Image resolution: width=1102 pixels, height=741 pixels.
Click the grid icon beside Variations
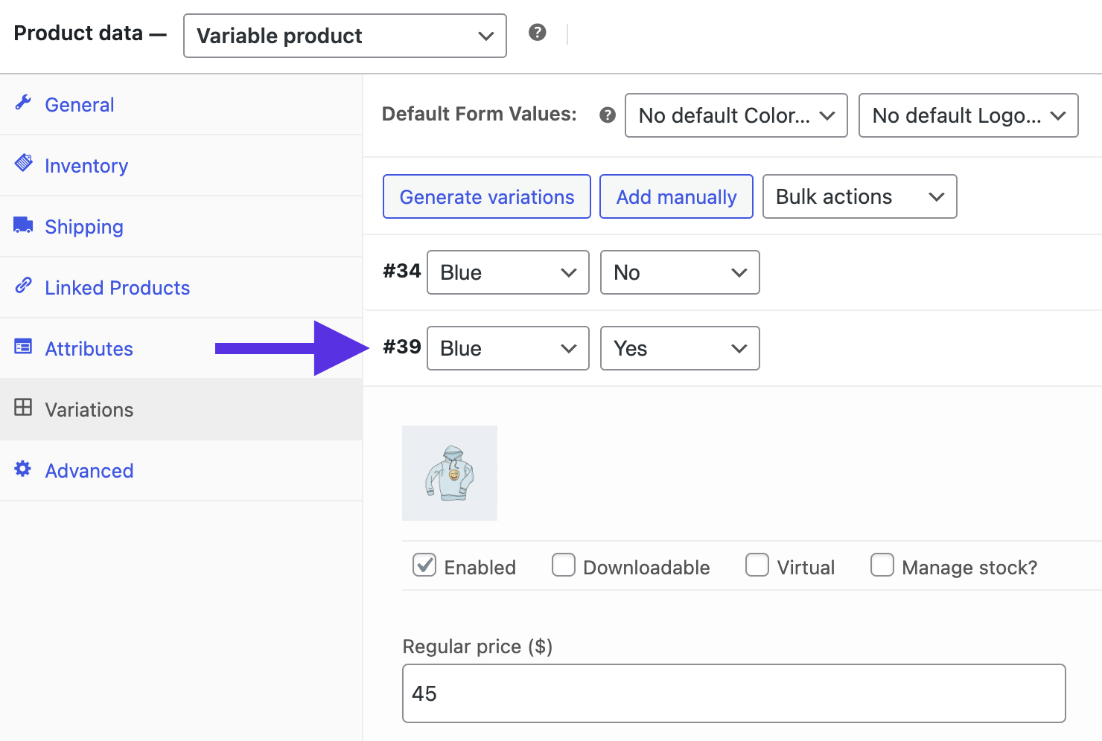[x=23, y=409]
